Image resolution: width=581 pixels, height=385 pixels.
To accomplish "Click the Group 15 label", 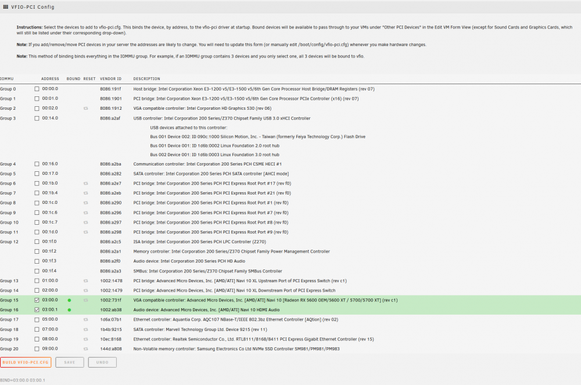I will (9, 300).
